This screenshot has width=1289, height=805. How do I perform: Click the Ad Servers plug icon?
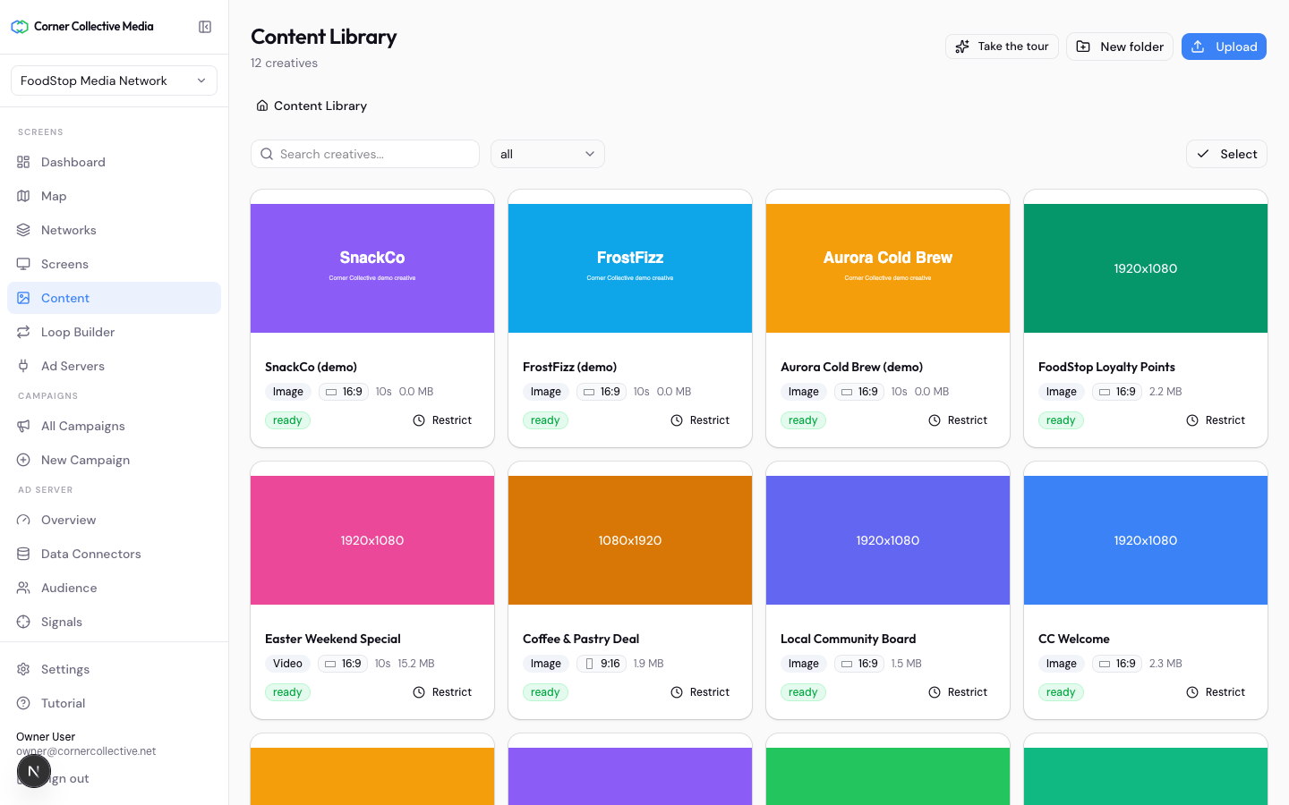(23, 366)
